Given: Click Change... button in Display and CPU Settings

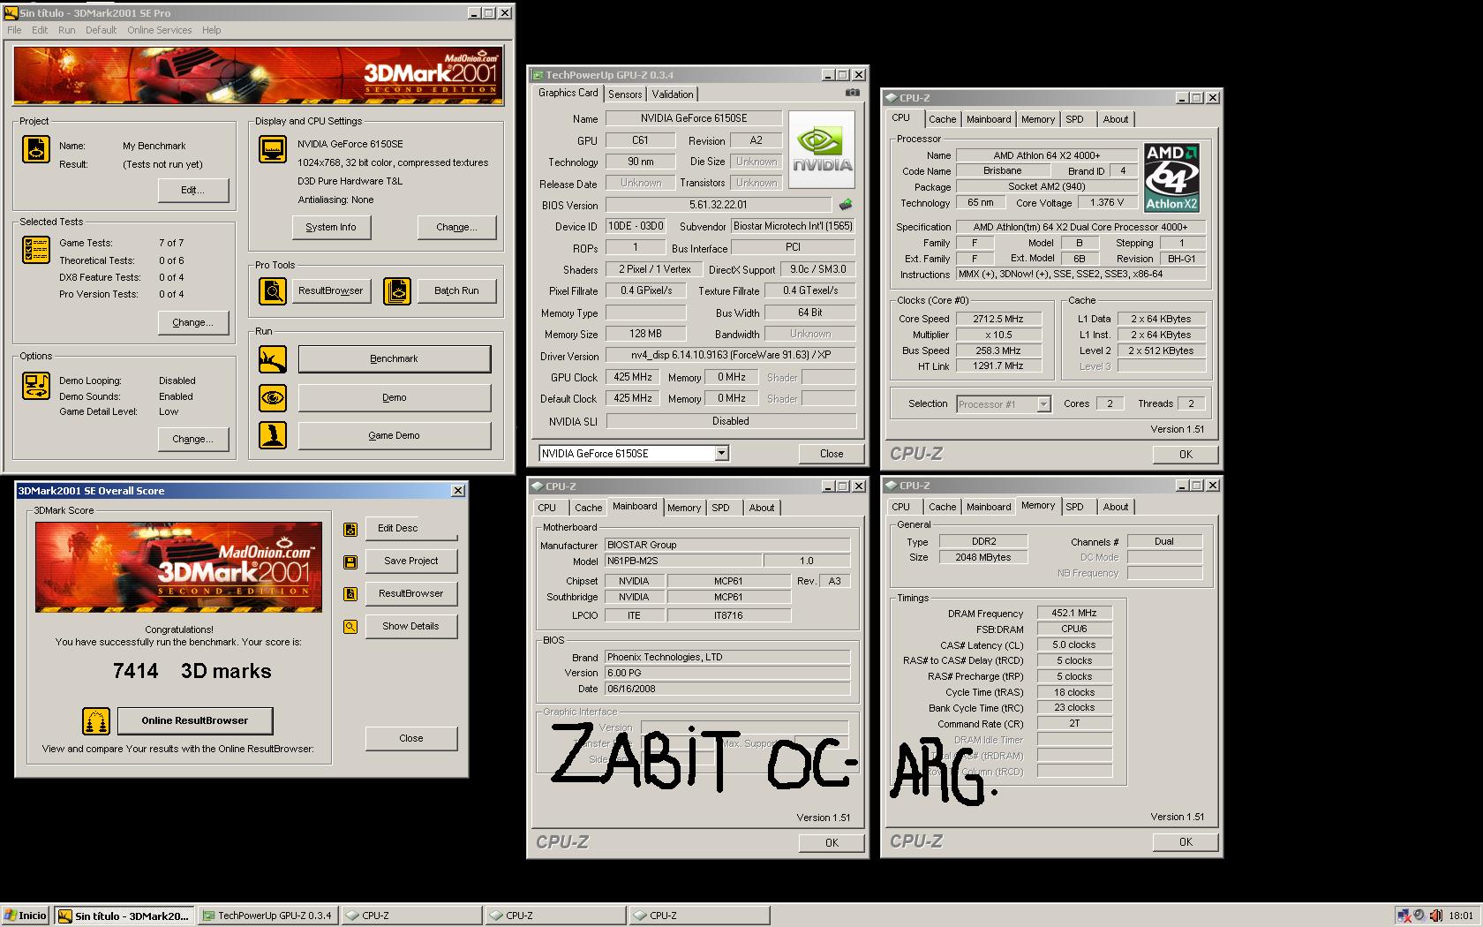Looking at the screenshot, I should coord(456,227).
